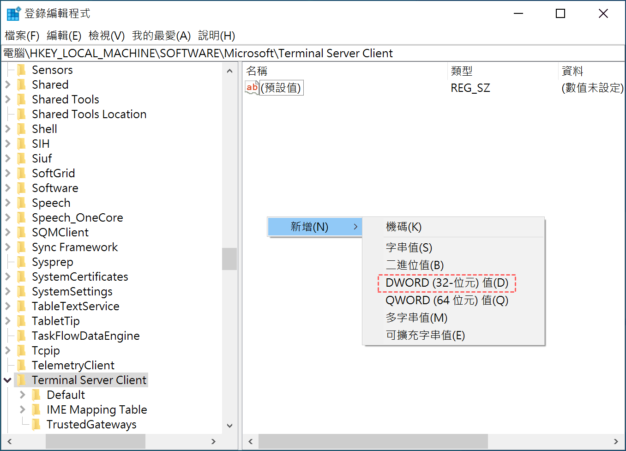Choose DWORD (32-位元) 值(D) from submenu
This screenshot has width=626, height=451.
pos(447,283)
